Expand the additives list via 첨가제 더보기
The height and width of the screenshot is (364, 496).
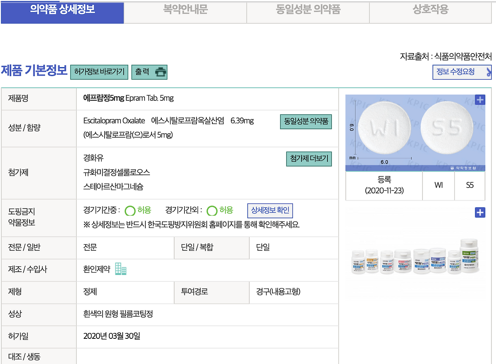tap(309, 159)
